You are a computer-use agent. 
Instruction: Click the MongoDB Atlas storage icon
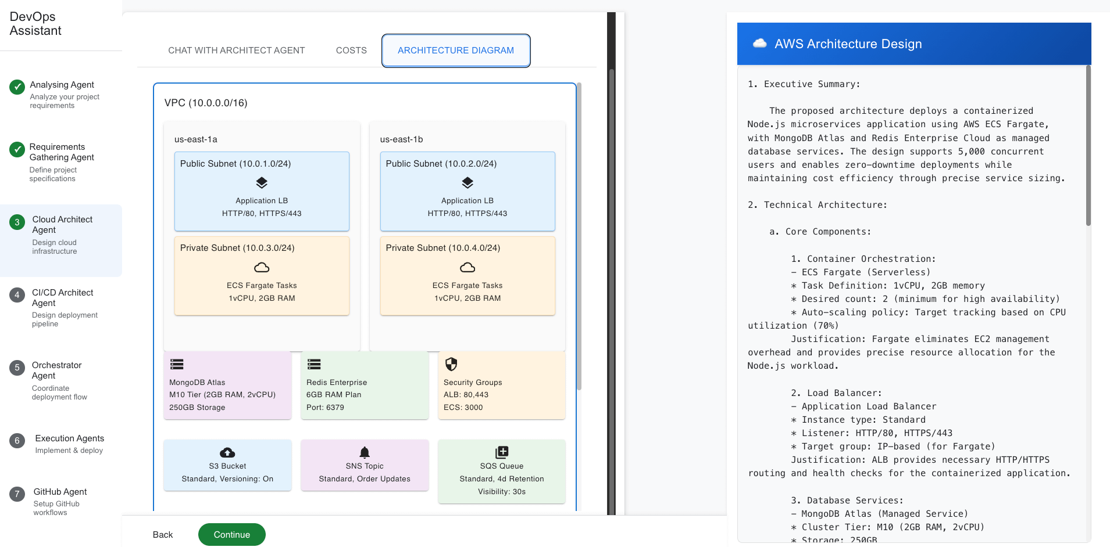[x=177, y=364]
